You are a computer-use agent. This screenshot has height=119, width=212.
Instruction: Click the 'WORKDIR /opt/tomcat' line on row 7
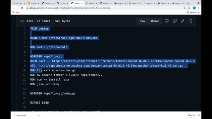[46, 57]
